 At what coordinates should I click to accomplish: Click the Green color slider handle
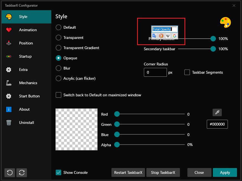click(x=117, y=124)
